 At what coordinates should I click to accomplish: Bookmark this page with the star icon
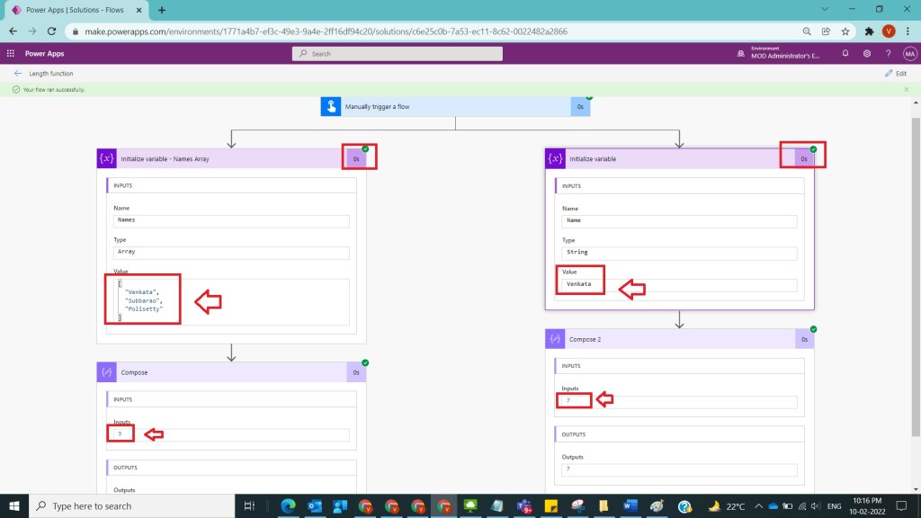pyautogui.click(x=845, y=31)
